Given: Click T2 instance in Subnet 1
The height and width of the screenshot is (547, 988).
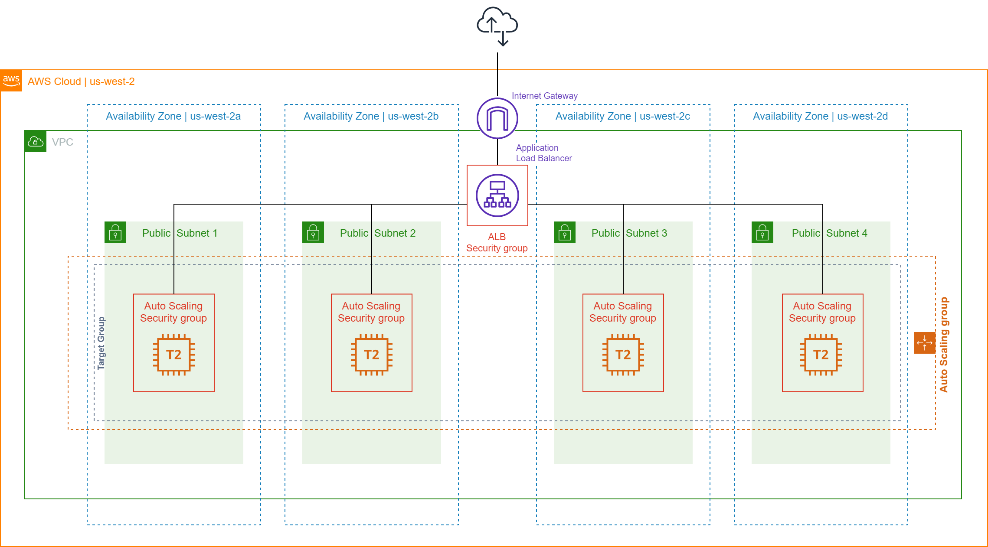Looking at the screenshot, I should pyautogui.click(x=174, y=355).
